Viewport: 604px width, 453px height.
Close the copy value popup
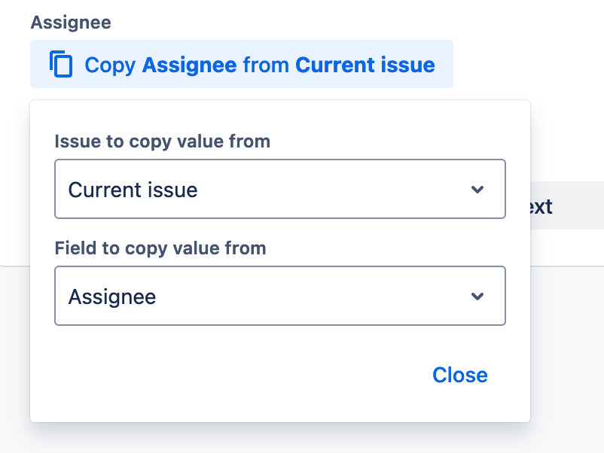(x=460, y=375)
